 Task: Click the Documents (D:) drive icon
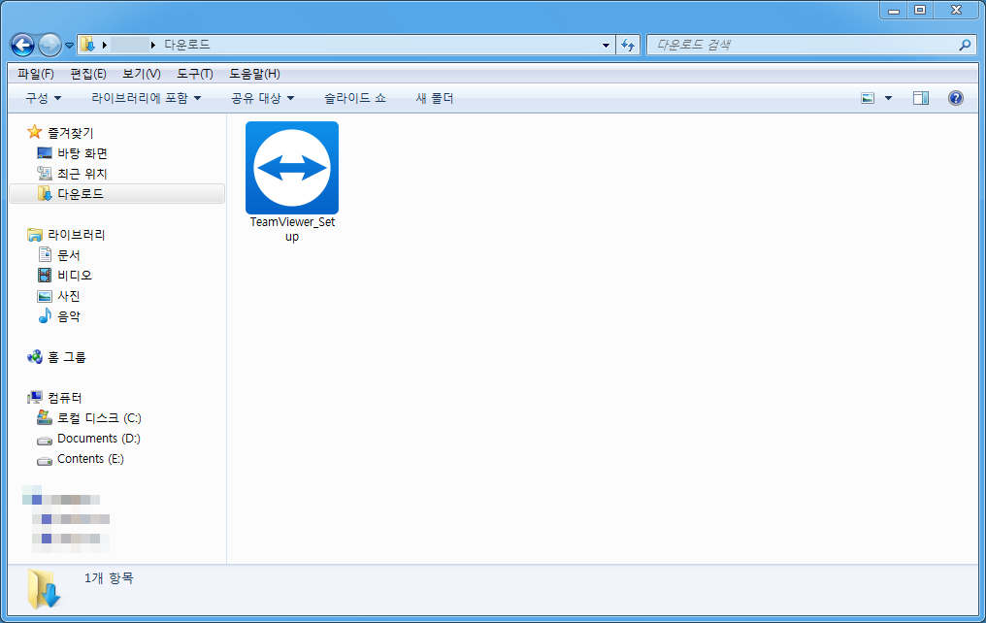pos(45,440)
